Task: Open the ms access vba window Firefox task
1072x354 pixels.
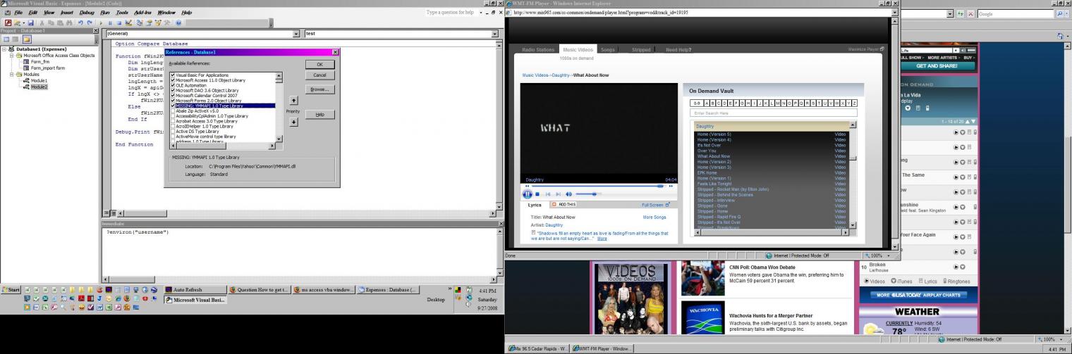Action: (x=324, y=289)
